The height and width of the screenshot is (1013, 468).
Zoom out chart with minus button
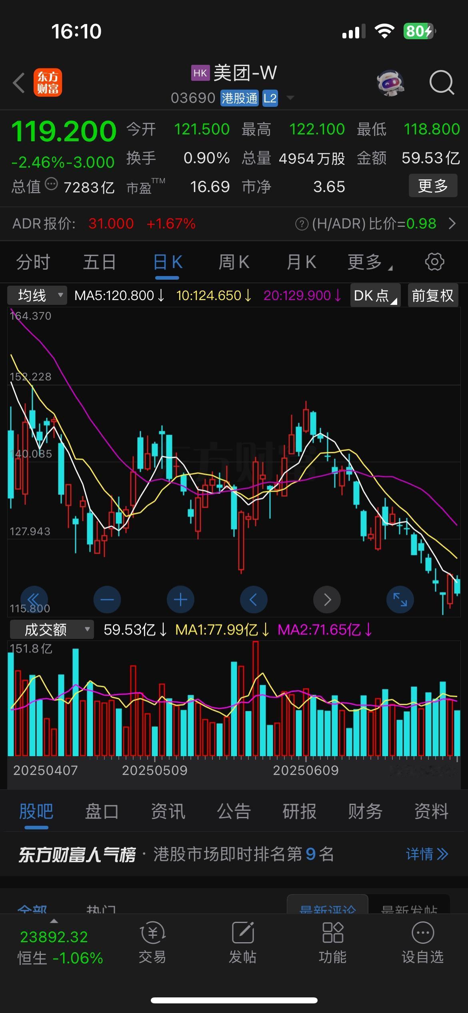107,599
